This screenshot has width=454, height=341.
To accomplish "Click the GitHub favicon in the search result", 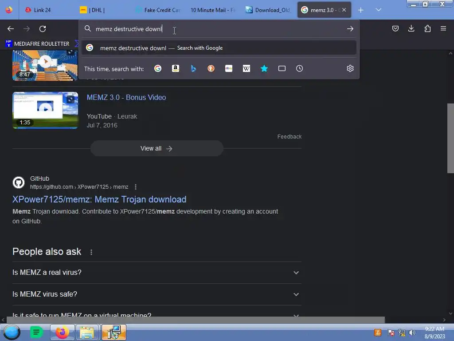I will 19,182.
